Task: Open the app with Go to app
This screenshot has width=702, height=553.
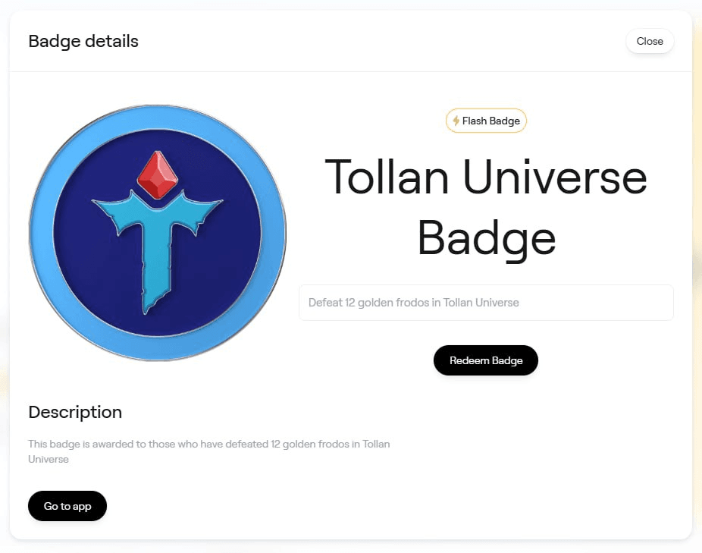Action: point(67,506)
